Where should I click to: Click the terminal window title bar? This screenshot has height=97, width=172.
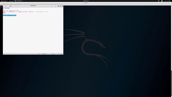click(x=86, y=3)
